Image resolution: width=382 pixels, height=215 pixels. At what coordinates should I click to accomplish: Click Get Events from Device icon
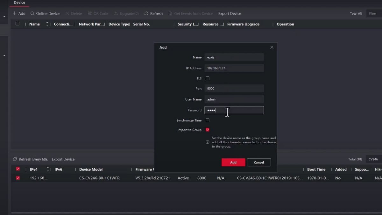pyautogui.click(x=170, y=14)
